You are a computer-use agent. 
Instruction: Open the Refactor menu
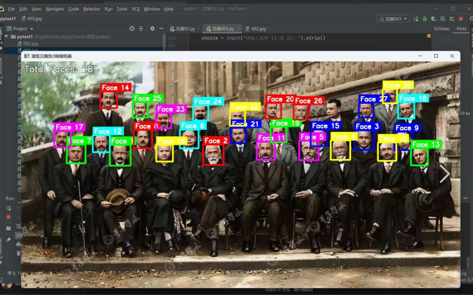(92, 9)
